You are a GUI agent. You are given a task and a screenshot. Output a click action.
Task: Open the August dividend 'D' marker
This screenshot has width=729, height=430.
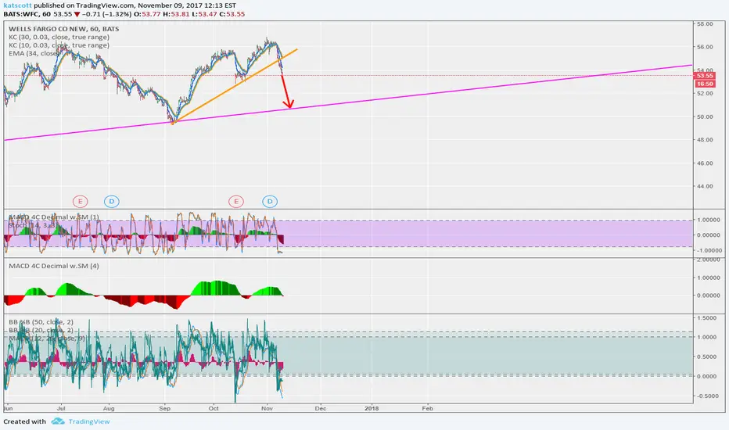click(x=112, y=201)
